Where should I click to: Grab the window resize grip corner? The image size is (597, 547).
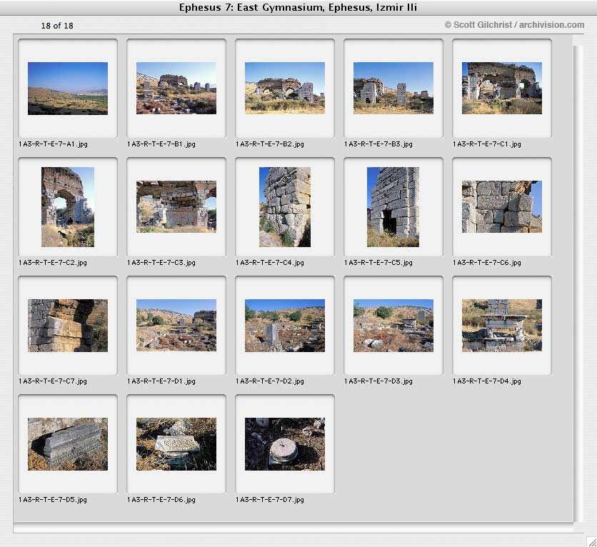coord(592,542)
